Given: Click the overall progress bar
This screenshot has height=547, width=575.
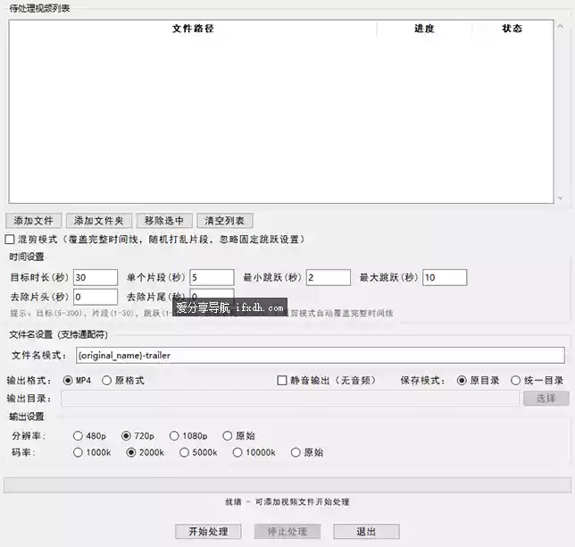Looking at the screenshot, I should tap(287, 485).
